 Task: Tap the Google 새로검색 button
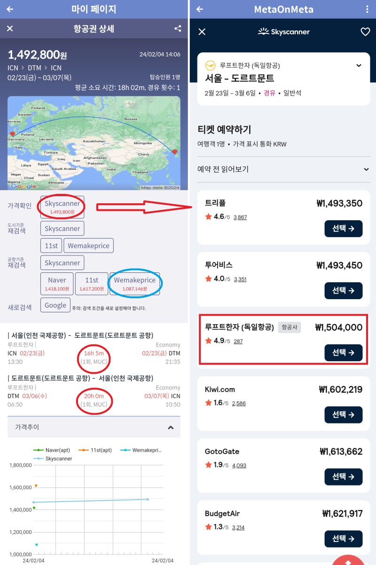click(x=55, y=305)
